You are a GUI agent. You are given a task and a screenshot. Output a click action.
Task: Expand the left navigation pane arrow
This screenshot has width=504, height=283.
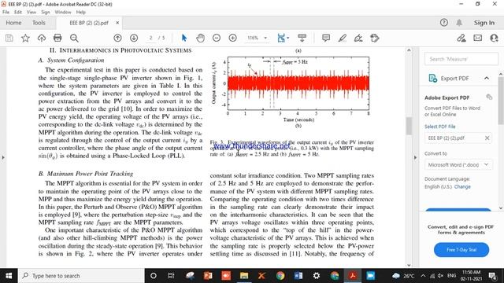point(3,157)
